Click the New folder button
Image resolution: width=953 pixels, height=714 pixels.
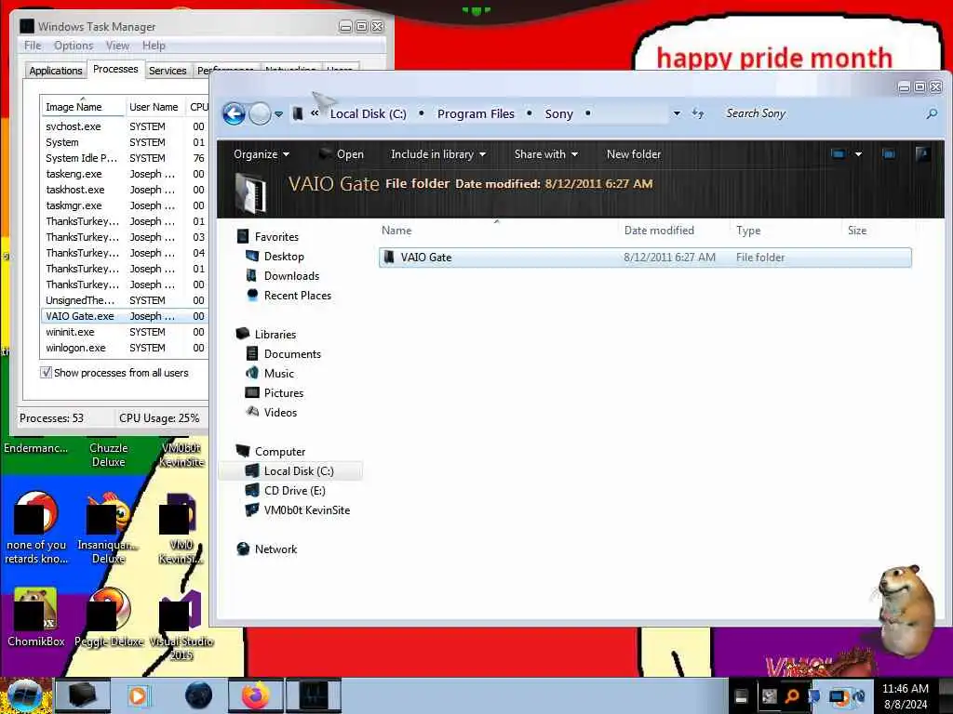[x=633, y=154]
